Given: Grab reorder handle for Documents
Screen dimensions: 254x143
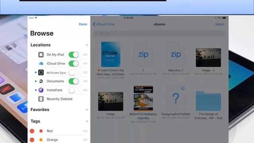Looking at the screenshot, I should click(85, 81).
